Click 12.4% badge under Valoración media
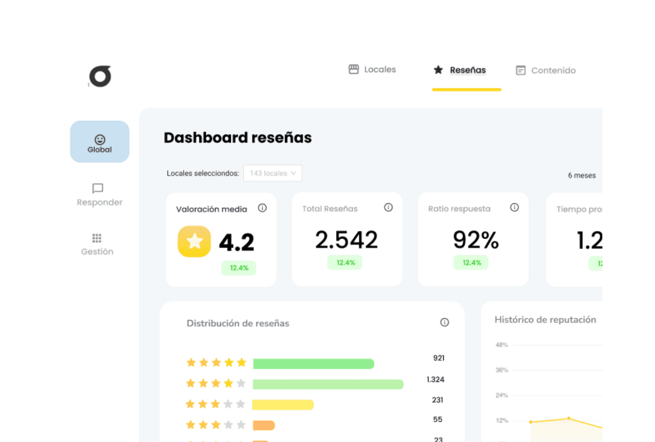The image size is (655, 442). pyautogui.click(x=239, y=268)
